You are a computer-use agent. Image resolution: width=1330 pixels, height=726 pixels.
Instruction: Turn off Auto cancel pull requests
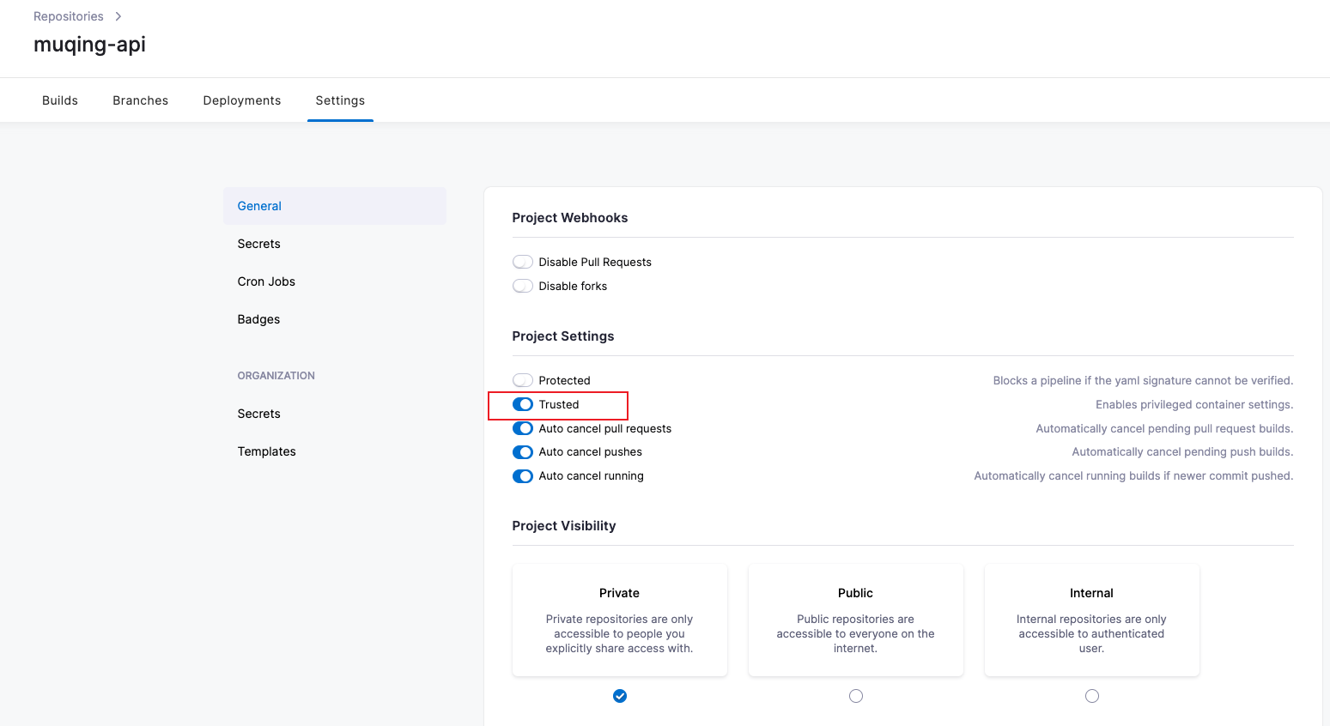click(x=523, y=428)
